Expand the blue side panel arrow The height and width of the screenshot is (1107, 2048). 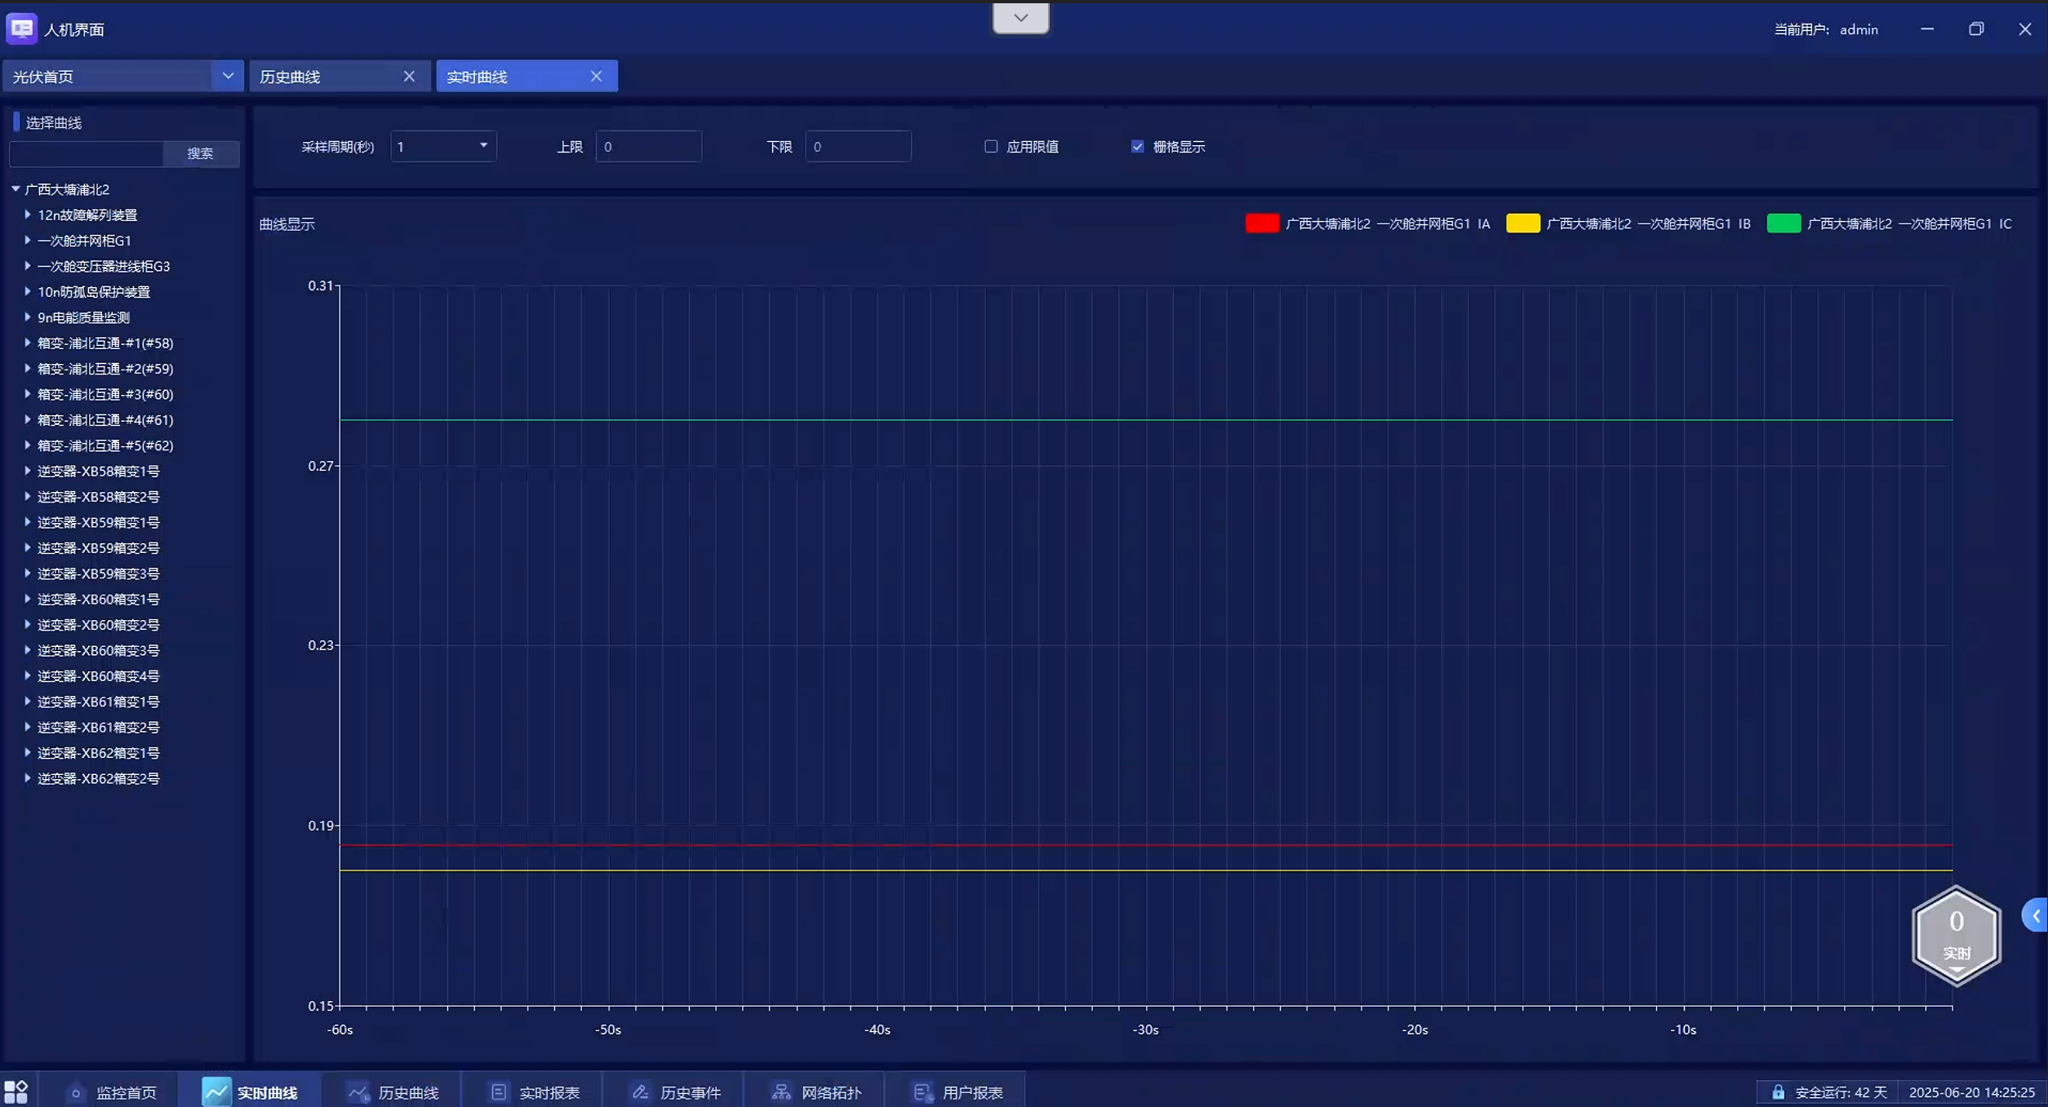pos(2036,915)
